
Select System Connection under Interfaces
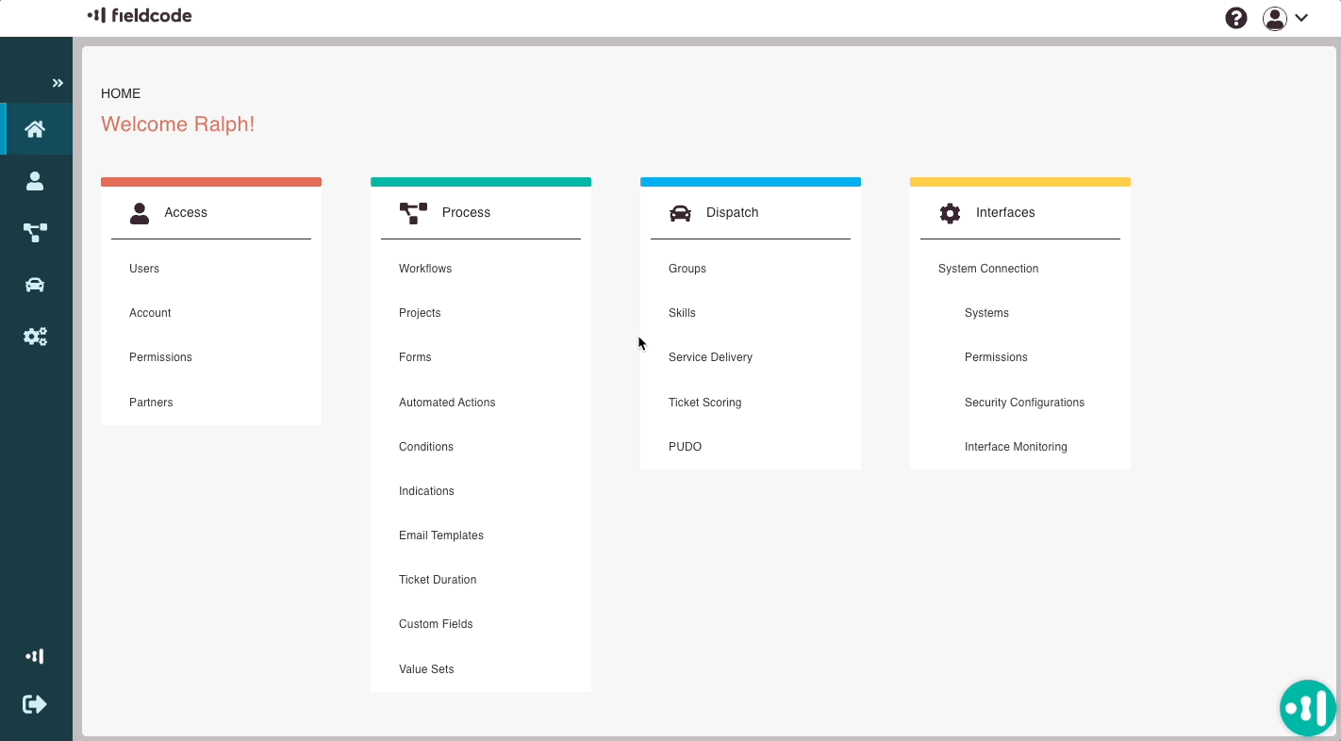[x=988, y=269]
